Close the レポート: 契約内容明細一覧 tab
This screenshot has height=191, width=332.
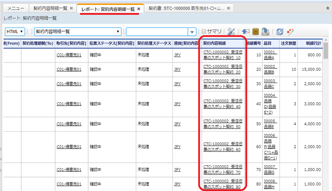pyautogui.click(x=139, y=9)
